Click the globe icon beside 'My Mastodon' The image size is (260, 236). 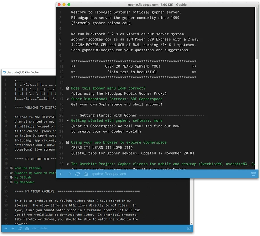tap(11, 182)
